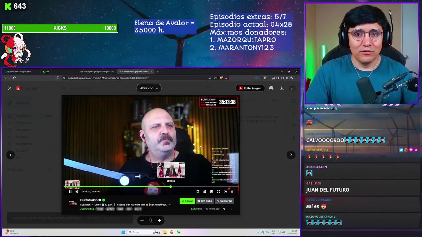Click the Subscribe button

click(225, 201)
